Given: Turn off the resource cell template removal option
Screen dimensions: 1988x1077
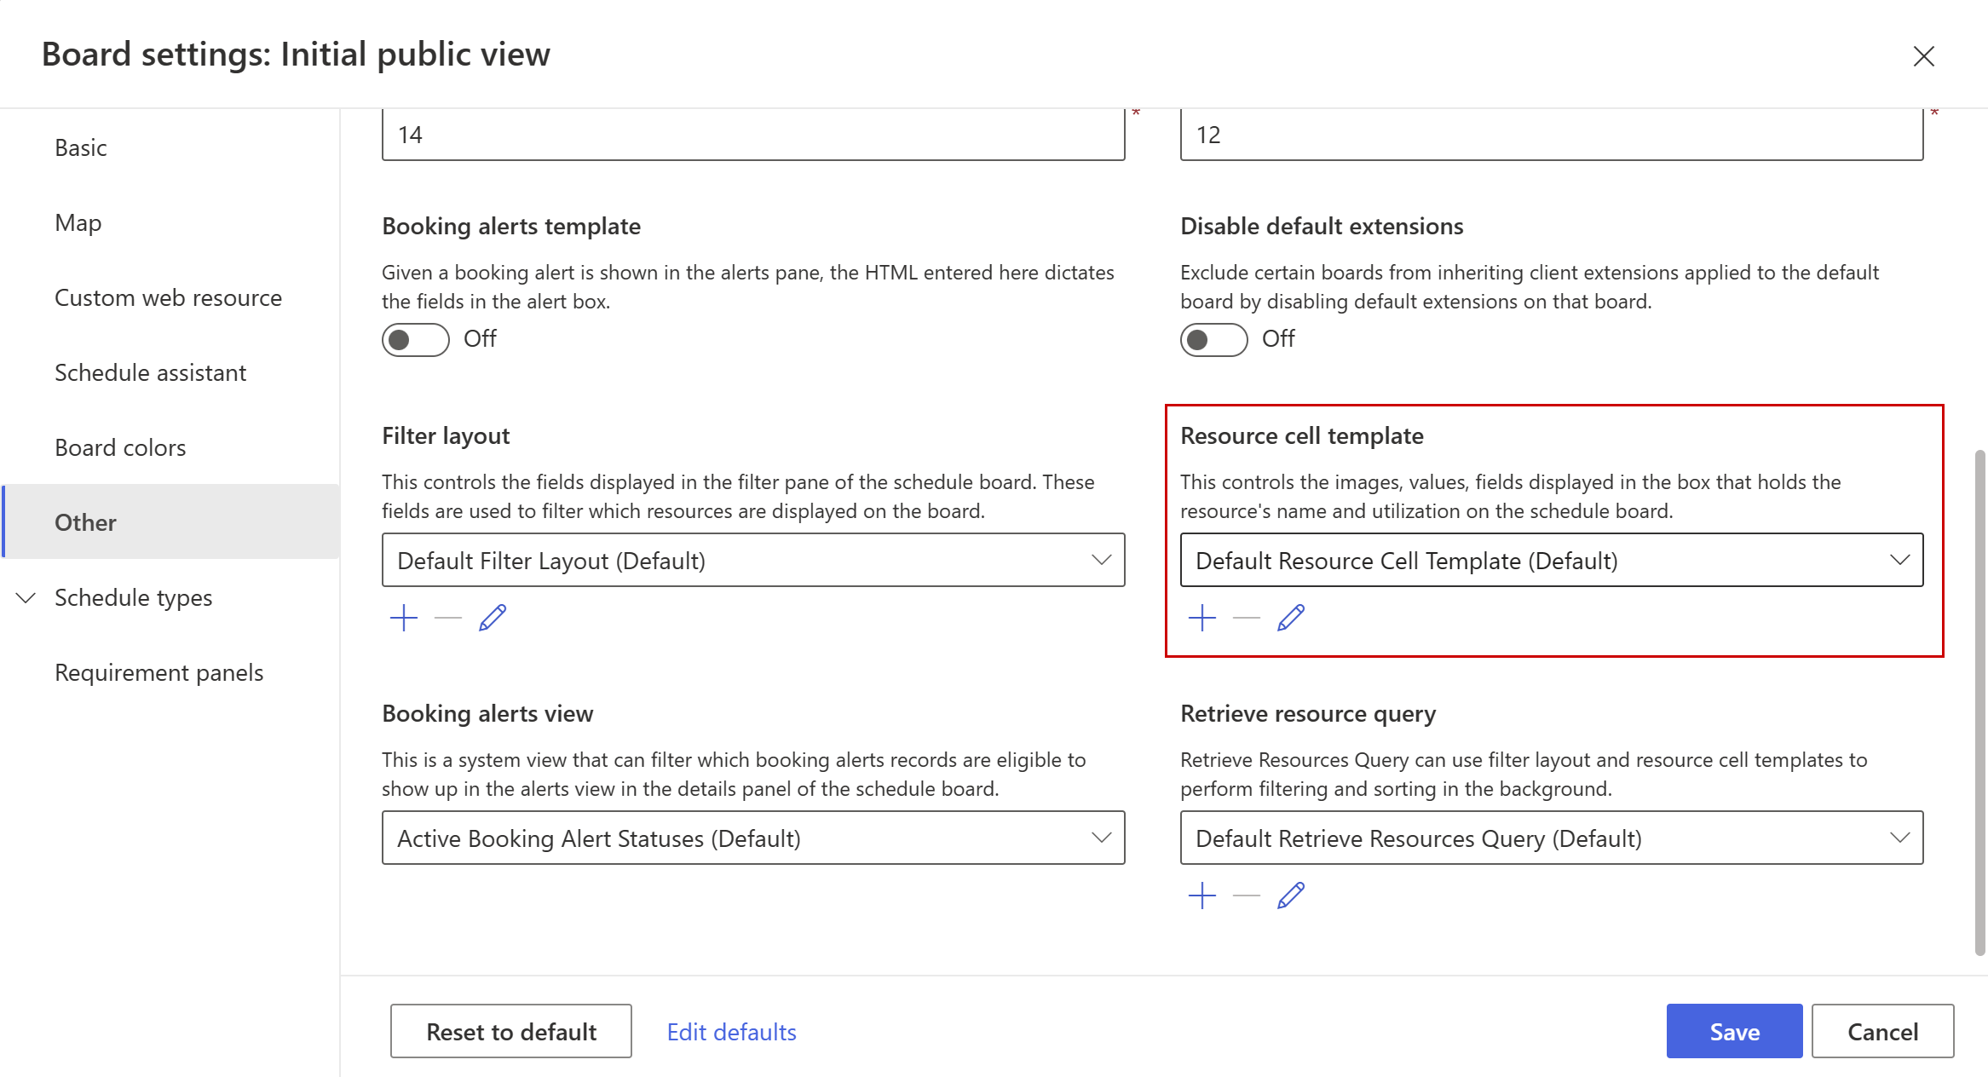Looking at the screenshot, I should click(1246, 618).
